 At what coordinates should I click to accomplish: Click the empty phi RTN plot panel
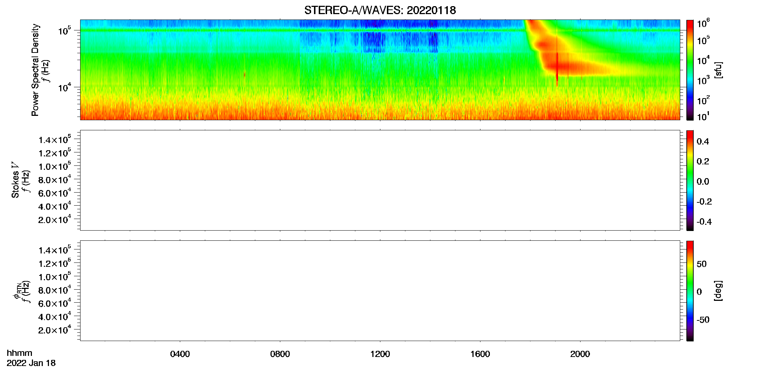[380, 291]
